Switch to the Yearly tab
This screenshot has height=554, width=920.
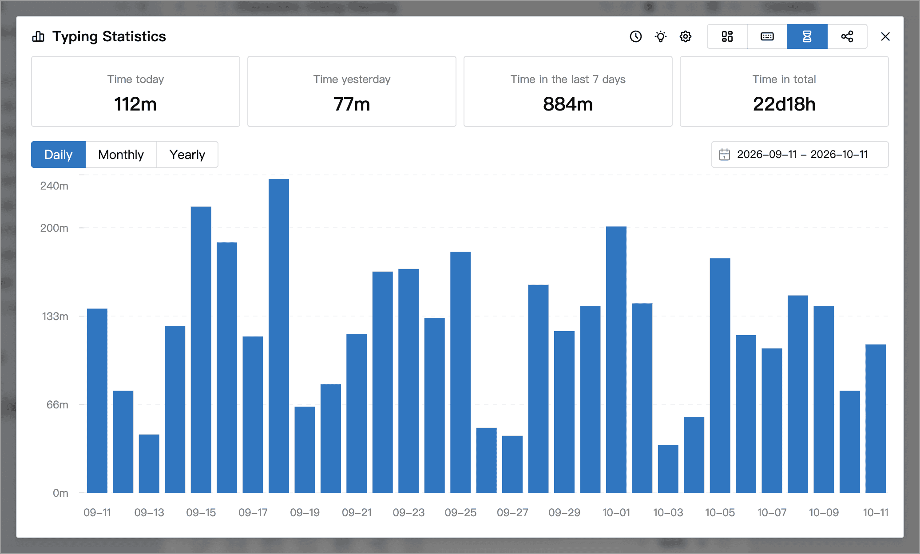click(187, 154)
